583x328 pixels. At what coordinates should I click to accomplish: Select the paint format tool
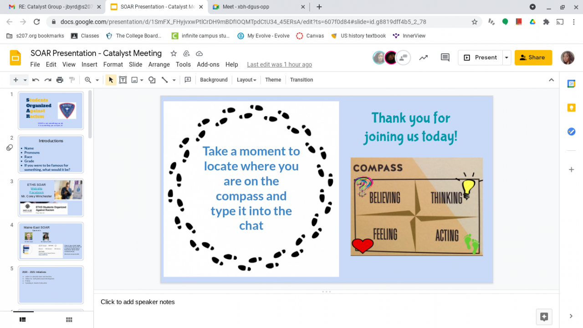tap(72, 80)
